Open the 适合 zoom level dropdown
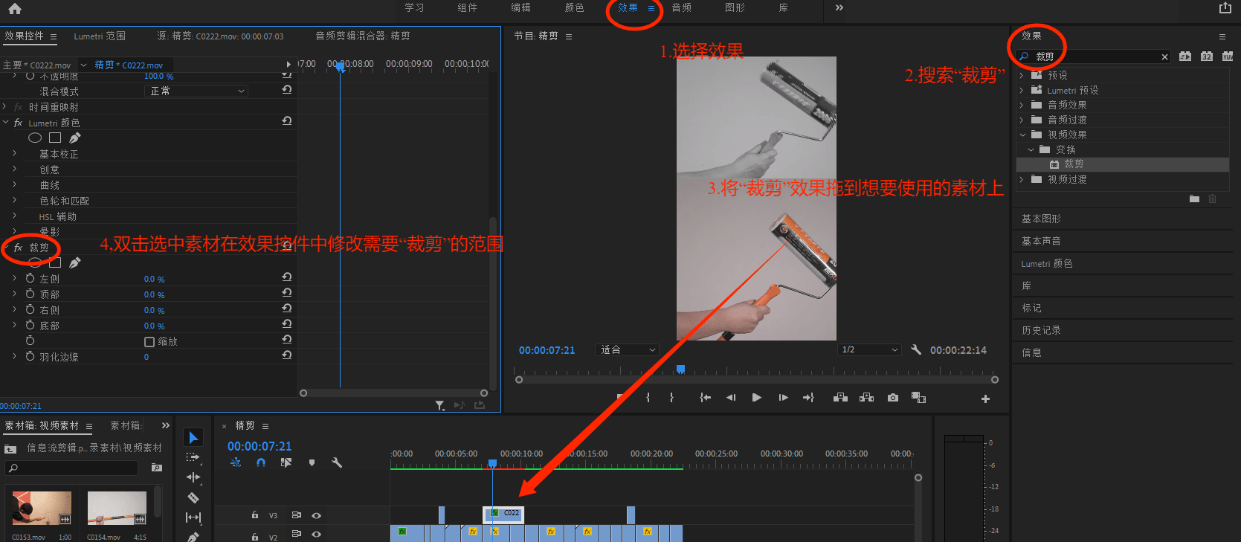This screenshot has height=542, width=1241. coord(628,349)
